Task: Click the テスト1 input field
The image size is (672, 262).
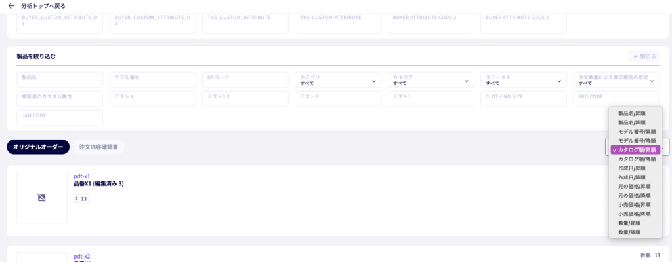Action: coord(431,99)
